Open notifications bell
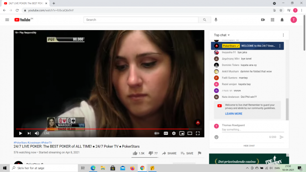 282,20
